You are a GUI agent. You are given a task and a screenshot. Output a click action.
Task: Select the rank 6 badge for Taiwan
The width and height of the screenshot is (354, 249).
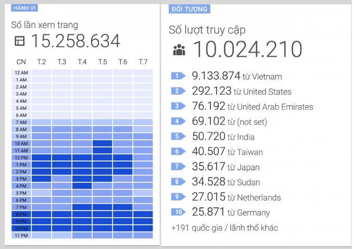(178, 152)
